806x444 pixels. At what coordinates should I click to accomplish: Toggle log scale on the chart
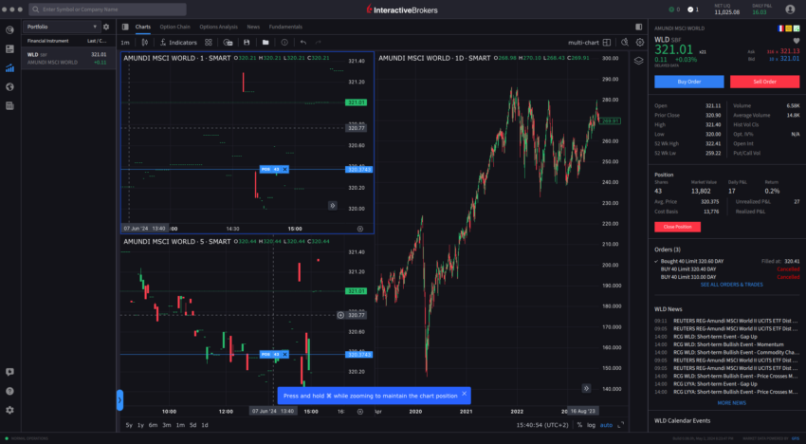pyautogui.click(x=592, y=425)
